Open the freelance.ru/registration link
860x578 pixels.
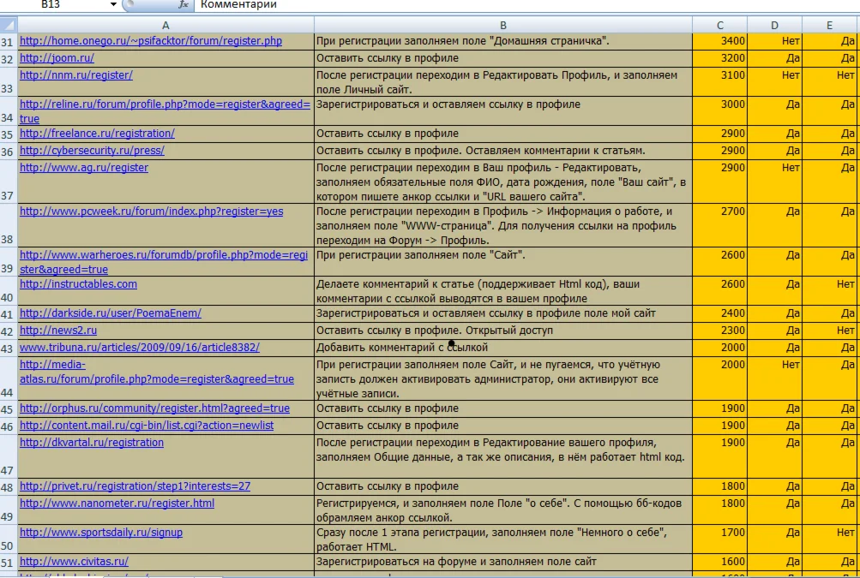[x=97, y=133]
